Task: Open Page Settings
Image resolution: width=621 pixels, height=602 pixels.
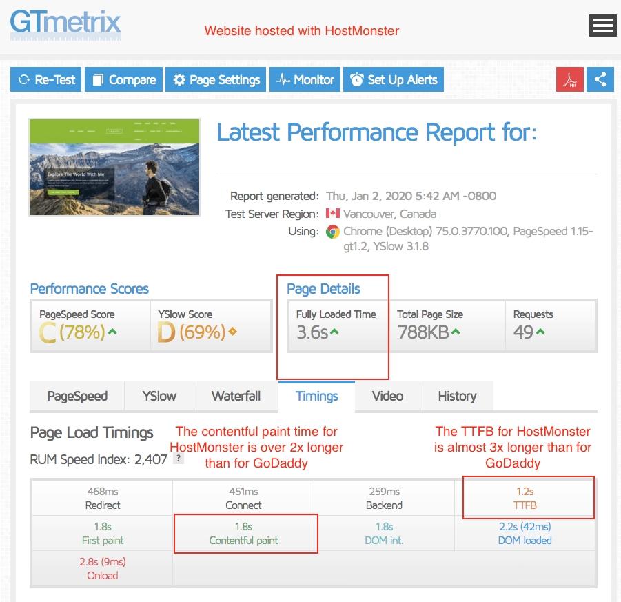Action: pyautogui.click(x=216, y=79)
